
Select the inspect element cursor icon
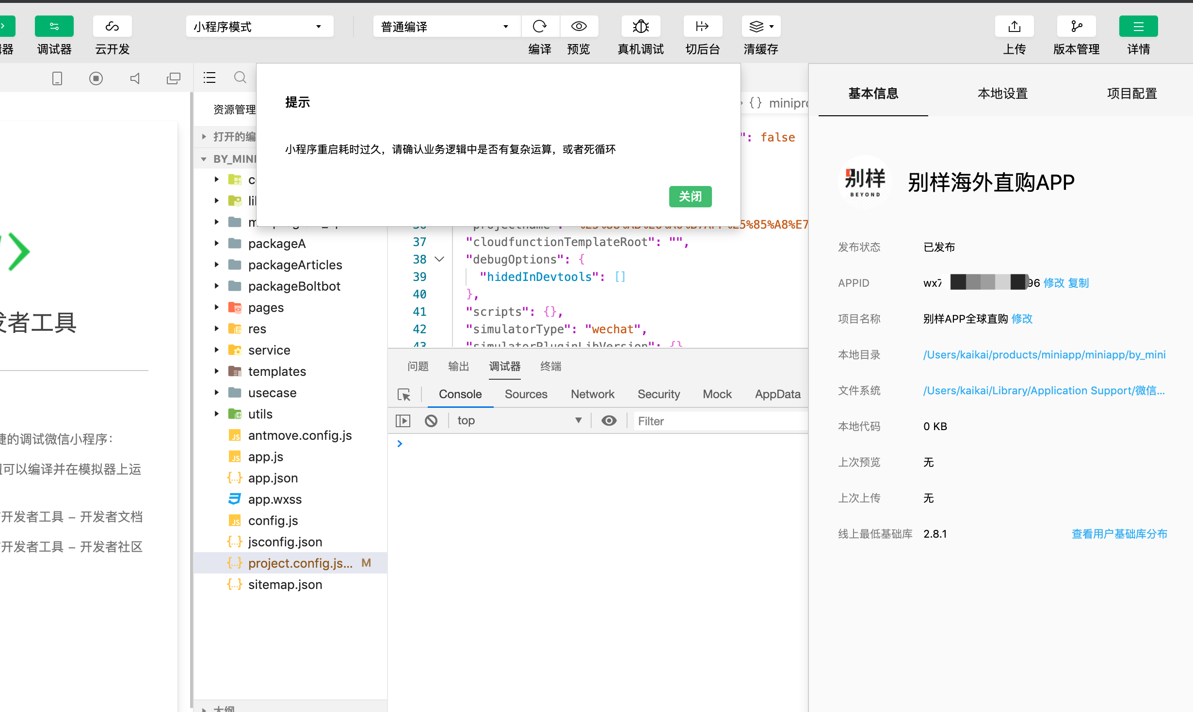[x=404, y=395]
